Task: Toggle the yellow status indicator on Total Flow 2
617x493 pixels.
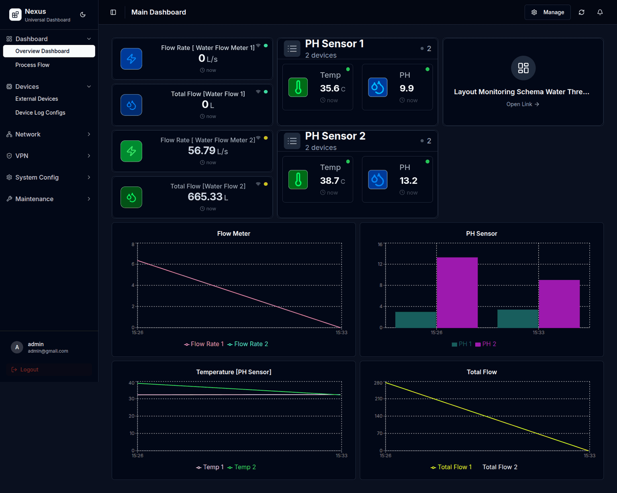Action: click(265, 184)
